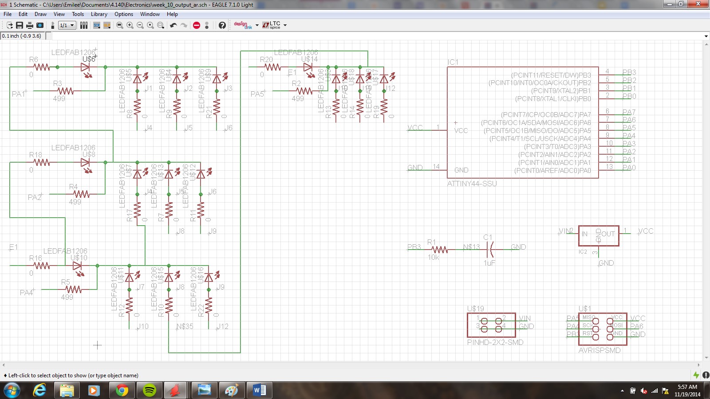
Task: Undo the last action
Action: pos(174,25)
